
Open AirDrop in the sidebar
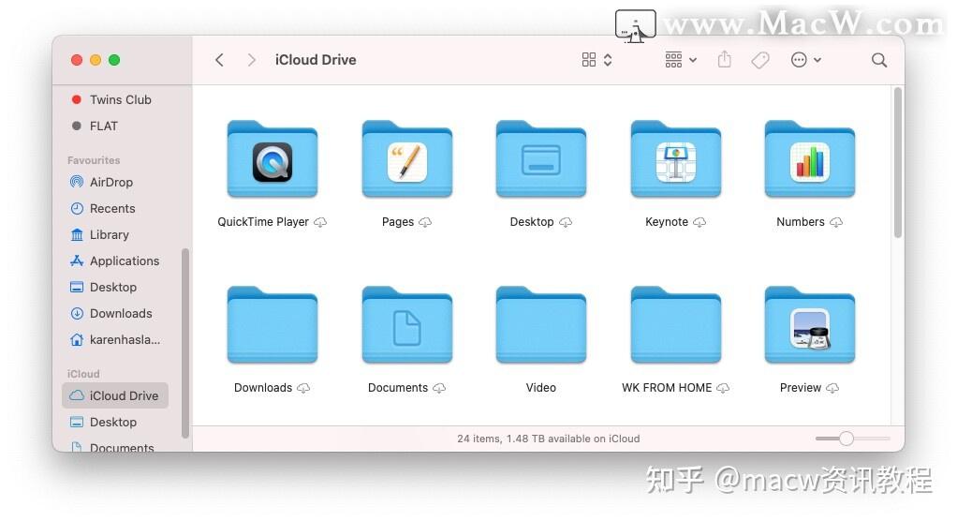coord(102,182)
